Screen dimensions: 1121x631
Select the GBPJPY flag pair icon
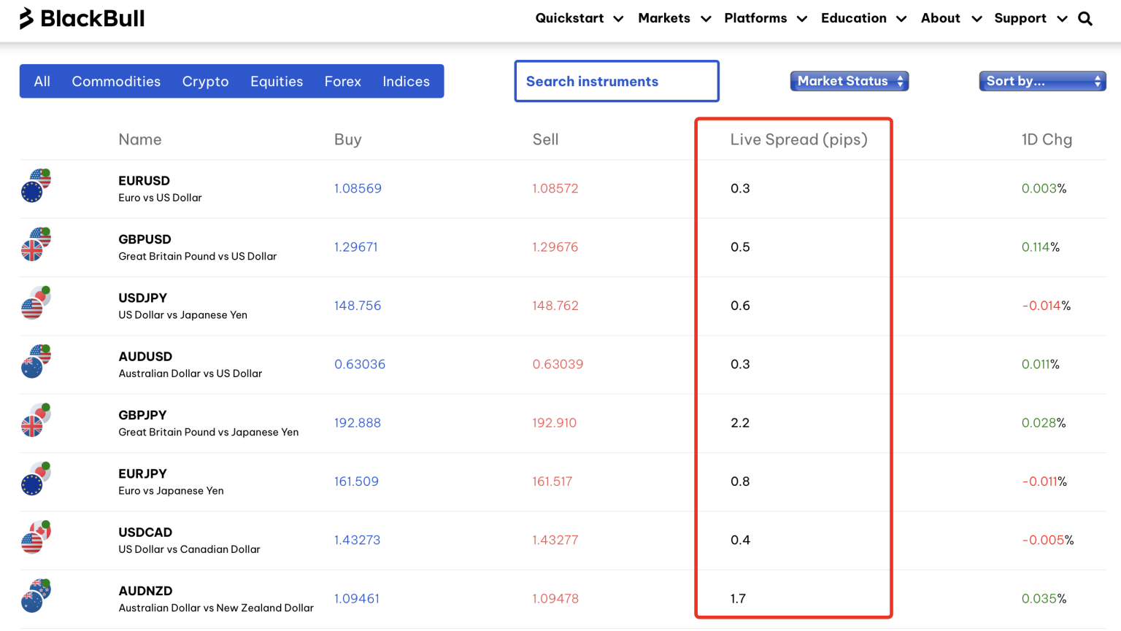coord(34,422)
